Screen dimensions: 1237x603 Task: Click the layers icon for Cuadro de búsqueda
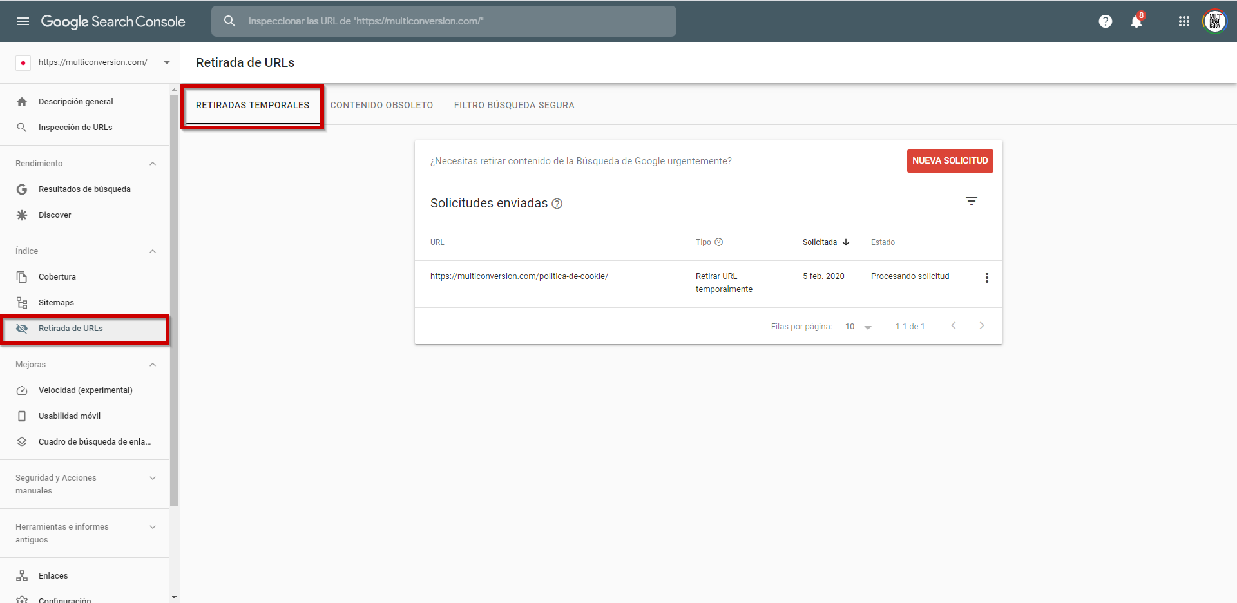(22, 442)
